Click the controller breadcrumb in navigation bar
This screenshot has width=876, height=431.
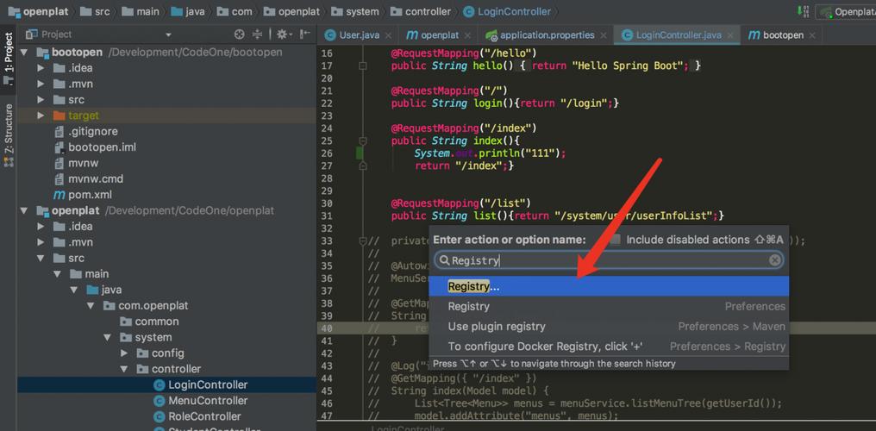pos(428,12)
